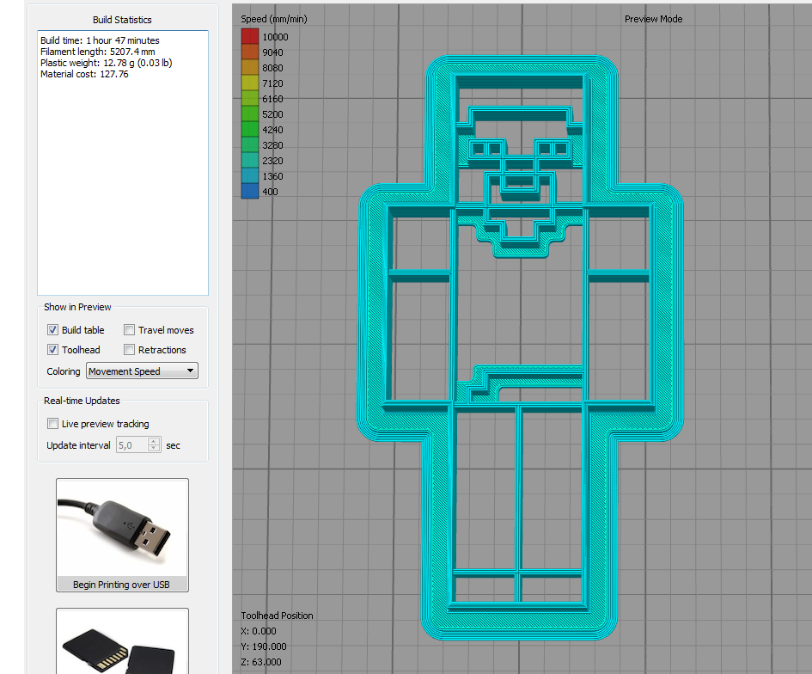This screenshot has width=812, height=674.
Task: Click the orange 9040 speed swatch
Action: (x=249, y=52)
